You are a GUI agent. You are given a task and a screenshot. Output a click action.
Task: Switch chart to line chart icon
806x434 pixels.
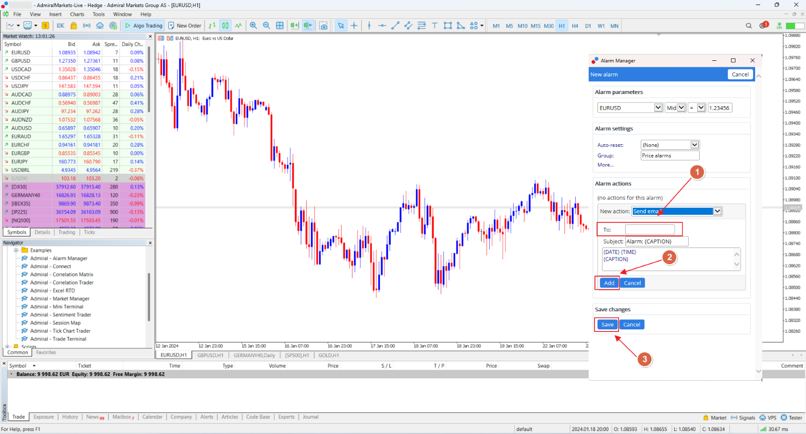tap(238, 26)
